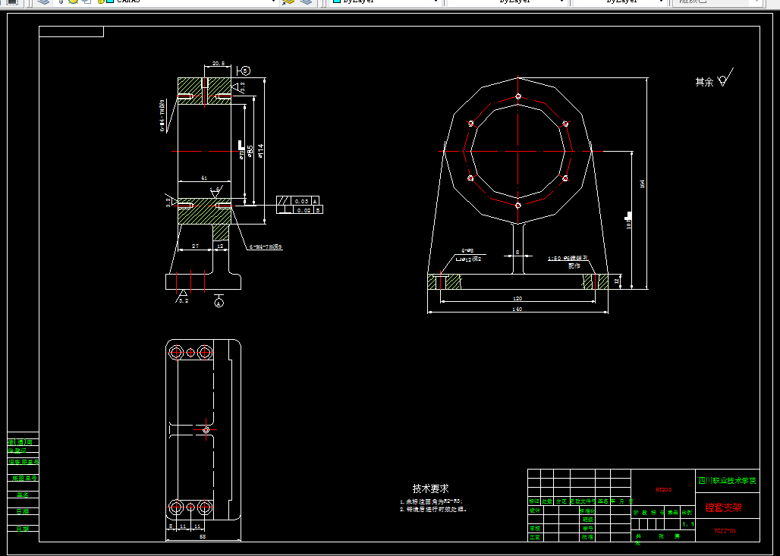Select the 120 hole spacing dimension
This screenshot has height=556, width=780.
point(517,298)
